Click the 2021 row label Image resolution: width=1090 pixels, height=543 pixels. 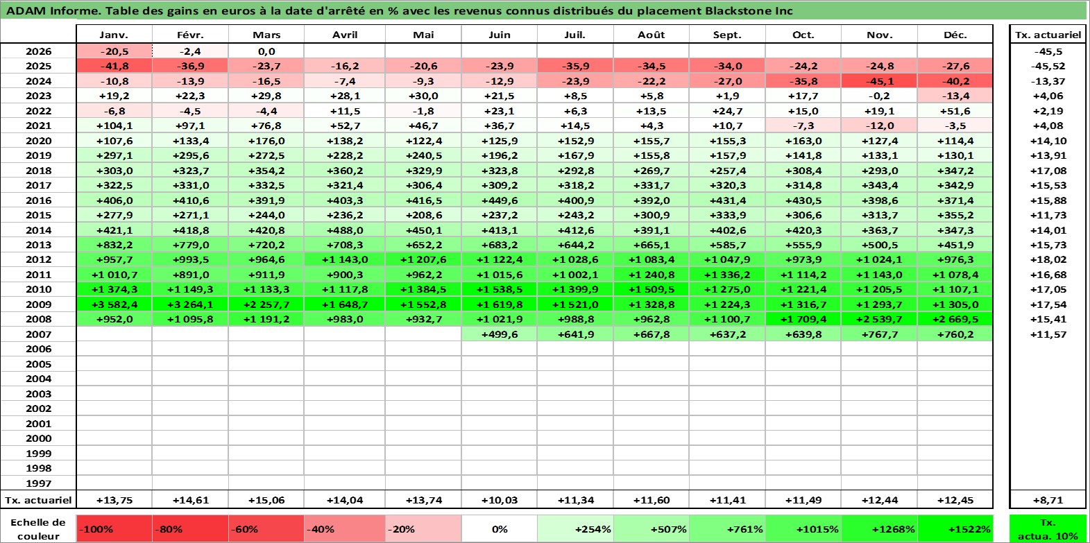38,126
